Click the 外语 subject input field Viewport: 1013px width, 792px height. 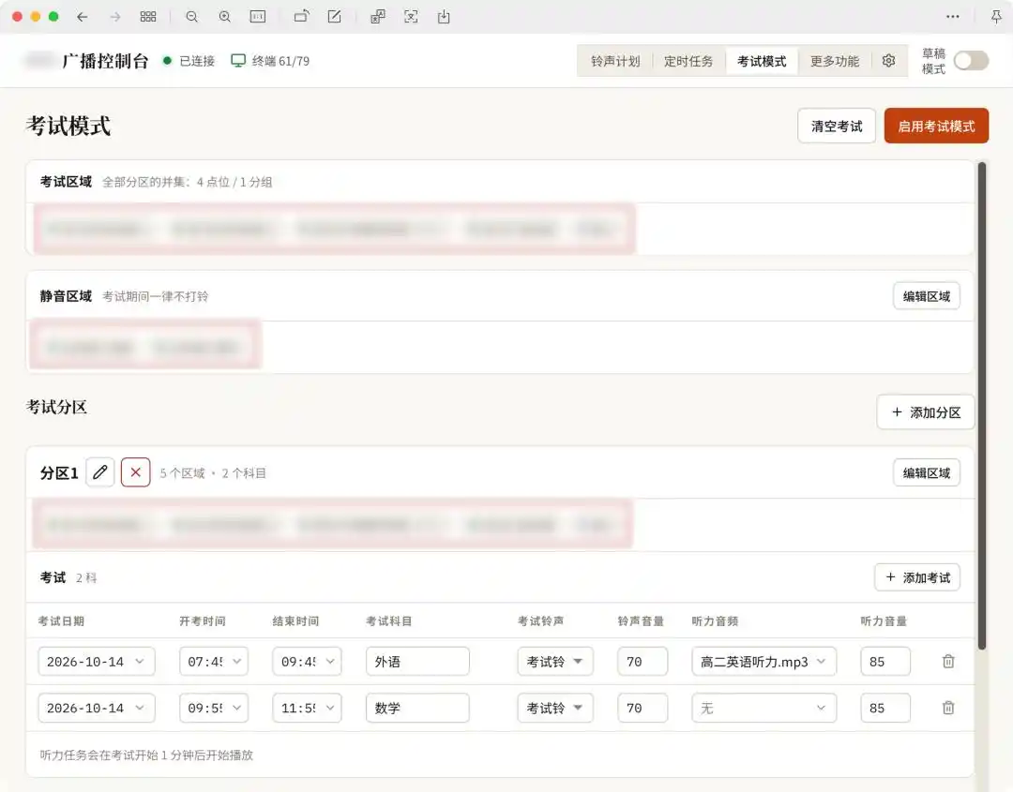click(417, 661)
